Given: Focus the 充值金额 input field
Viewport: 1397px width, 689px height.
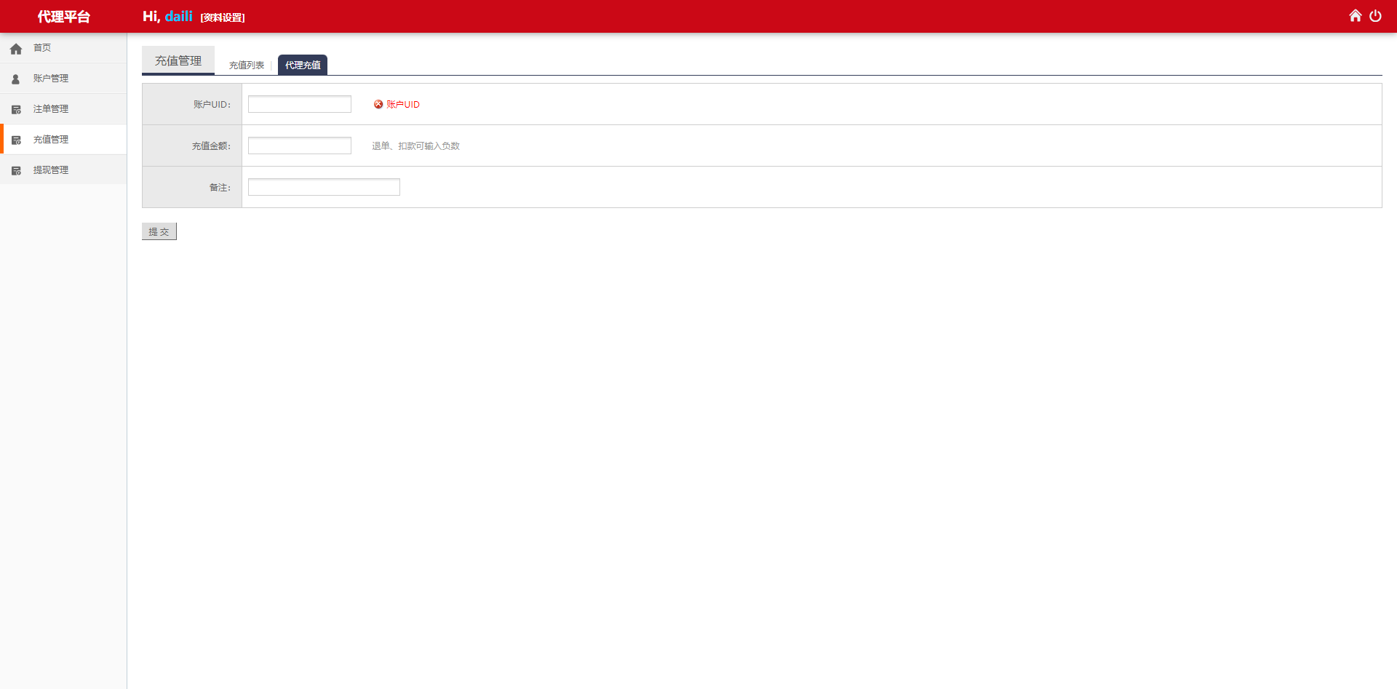Looking at the screenshot, I should point(300,146).
